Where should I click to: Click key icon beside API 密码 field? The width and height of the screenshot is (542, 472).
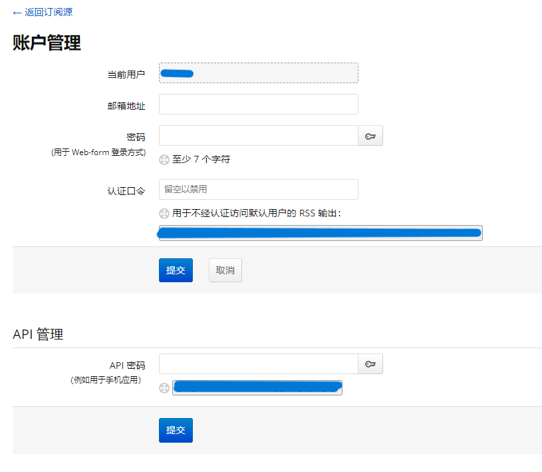pyautogui.click(x=370, y=364)
